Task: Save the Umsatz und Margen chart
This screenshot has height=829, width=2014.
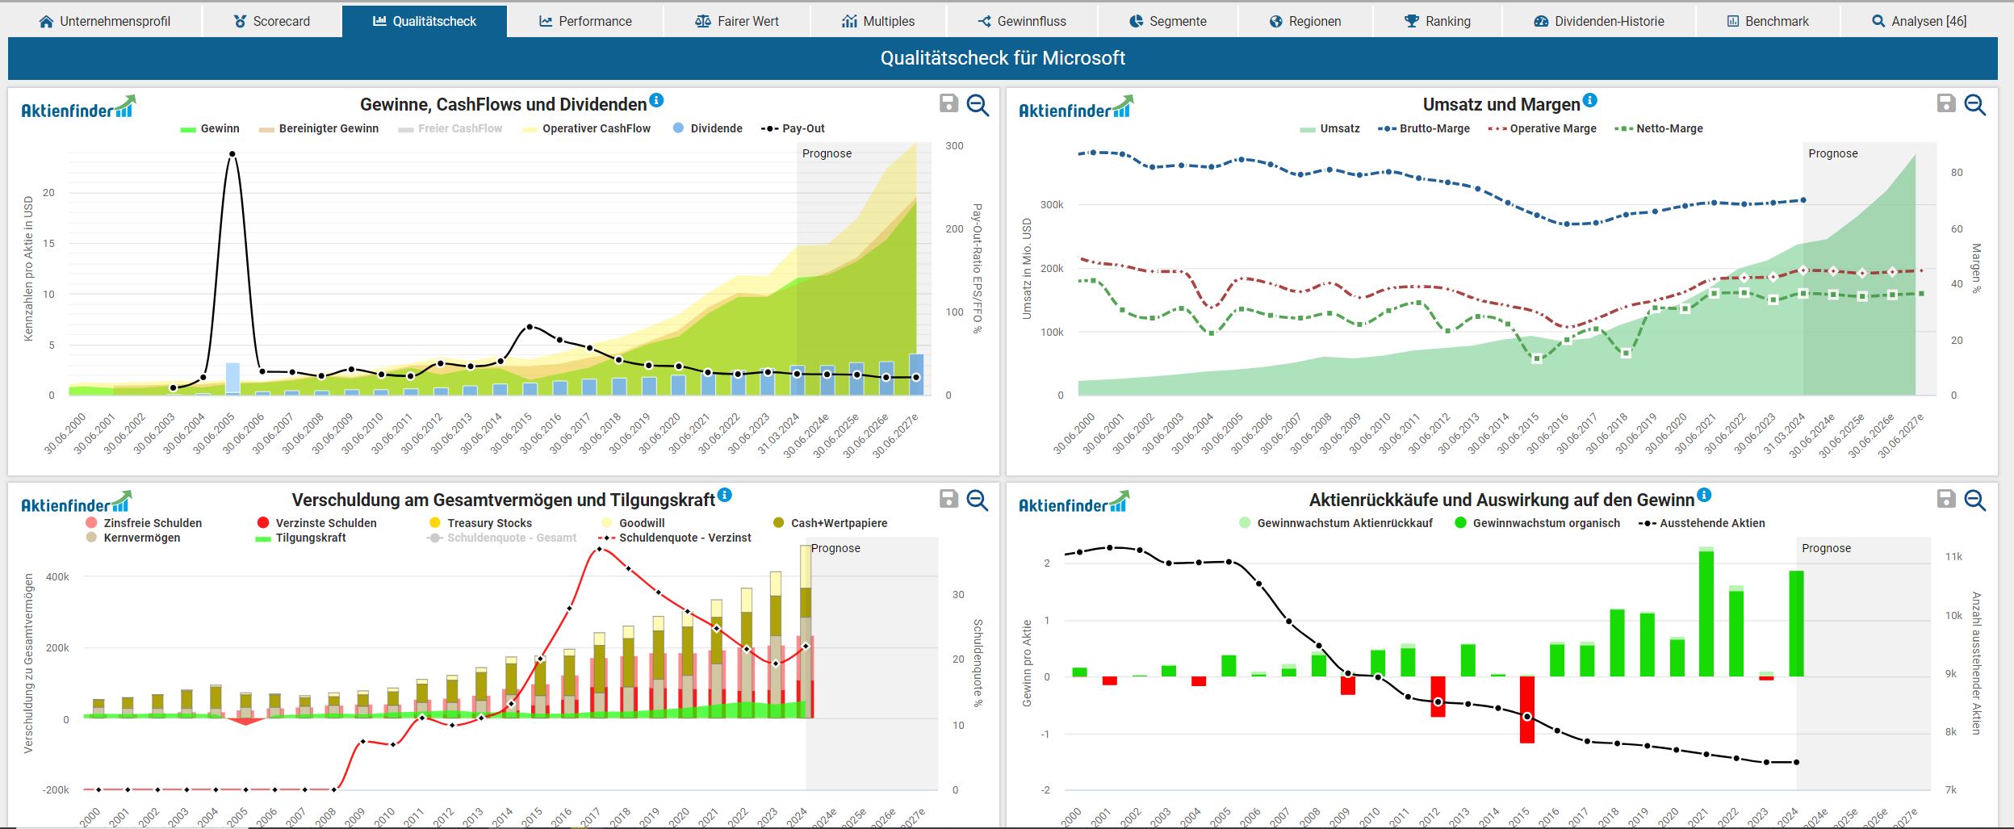Action: pyautogui.click(x=1946, y=103)
